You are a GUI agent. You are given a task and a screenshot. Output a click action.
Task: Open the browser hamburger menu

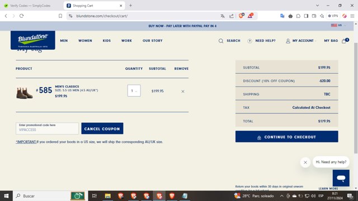coord(352,16)
